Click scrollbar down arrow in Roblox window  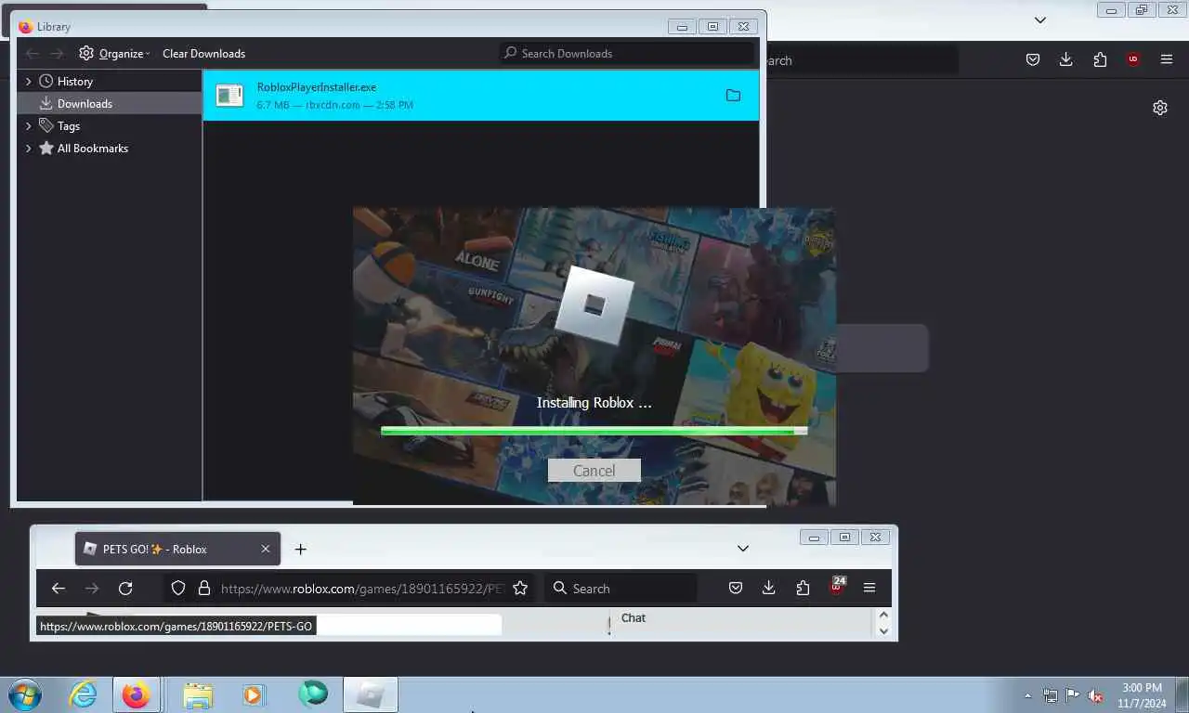click(883, 630)
